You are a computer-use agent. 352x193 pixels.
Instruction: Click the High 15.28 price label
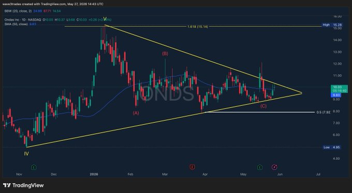point(332,25)
